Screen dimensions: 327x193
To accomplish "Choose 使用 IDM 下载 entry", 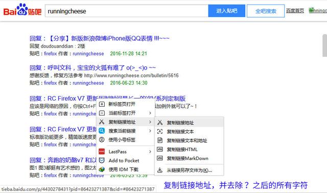I will tap(125, 170).
